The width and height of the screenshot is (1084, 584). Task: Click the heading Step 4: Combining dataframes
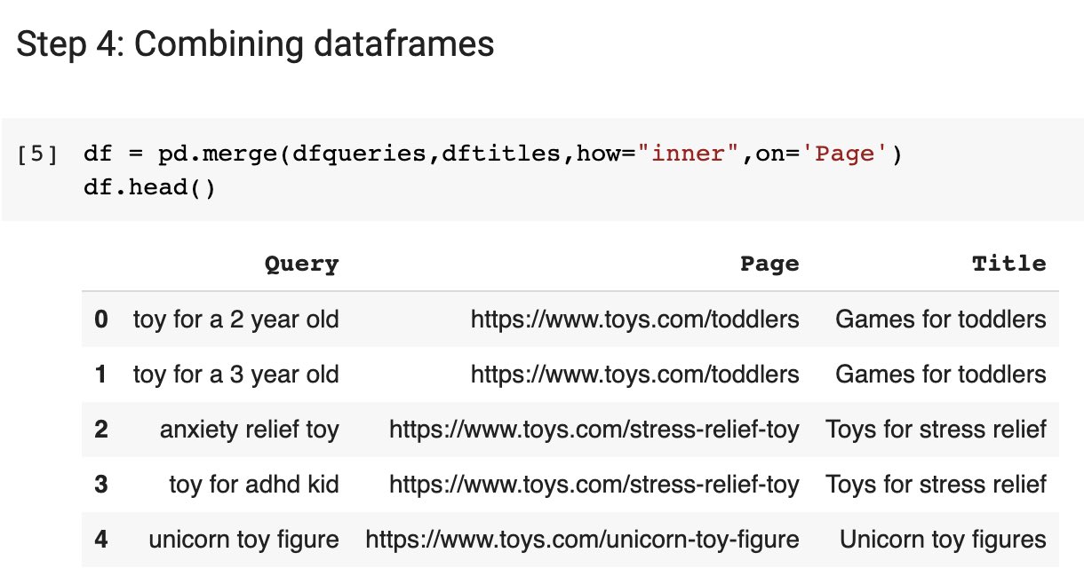[x=254, y=43]
